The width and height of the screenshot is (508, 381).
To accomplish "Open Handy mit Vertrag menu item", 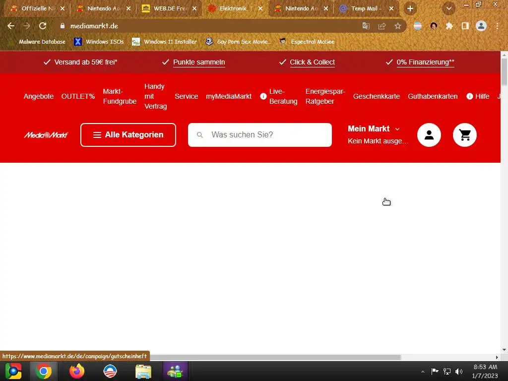I will pos(155,96).
